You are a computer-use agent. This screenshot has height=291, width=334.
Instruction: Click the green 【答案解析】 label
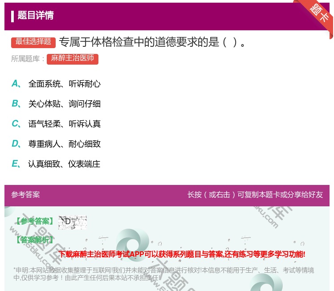pos(34,240)
